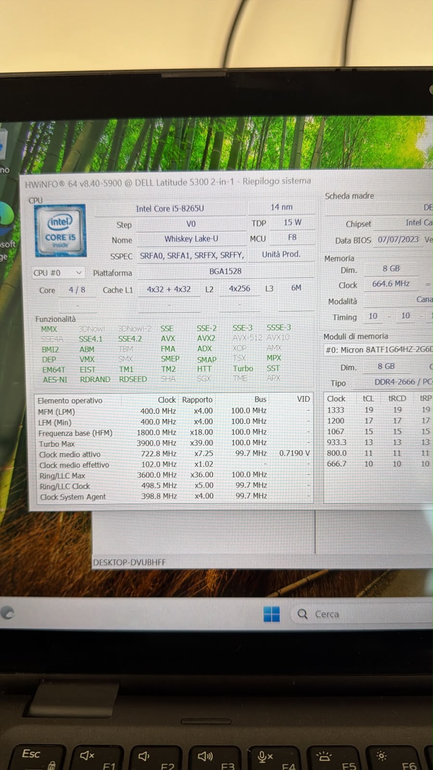The width and height of the screenshot is (433, 770).
Task: Click the BGA1528 platform field
Action: tap(226, 271)
